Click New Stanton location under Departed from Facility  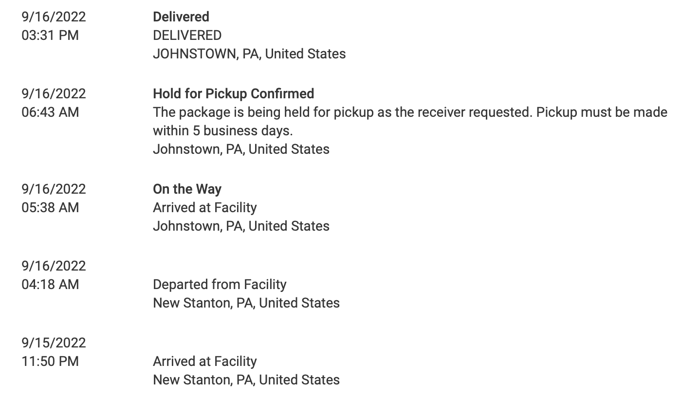click(x=246, y=303)
